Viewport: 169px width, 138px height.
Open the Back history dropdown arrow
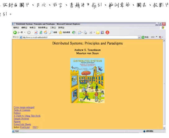tap(25, 32)
